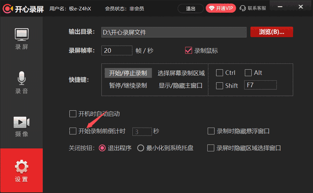Uncheck the 录制鼠标 checkbox
Viewport: 313px width, 193px height.
(189, 50)
